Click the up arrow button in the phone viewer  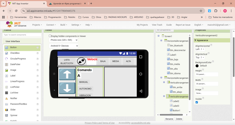click(x=67, y=74)
